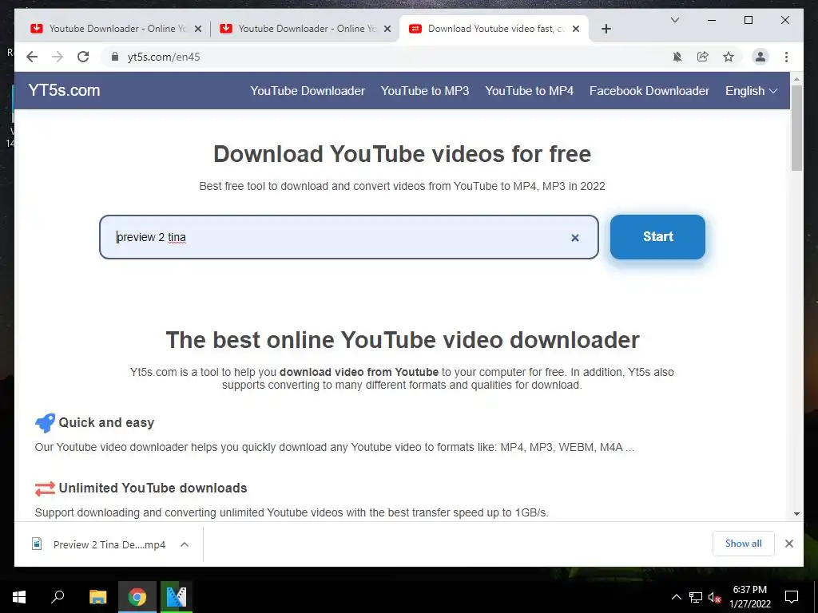
Task: Click the scrollbar up arrow
Action: coord(796,79)
